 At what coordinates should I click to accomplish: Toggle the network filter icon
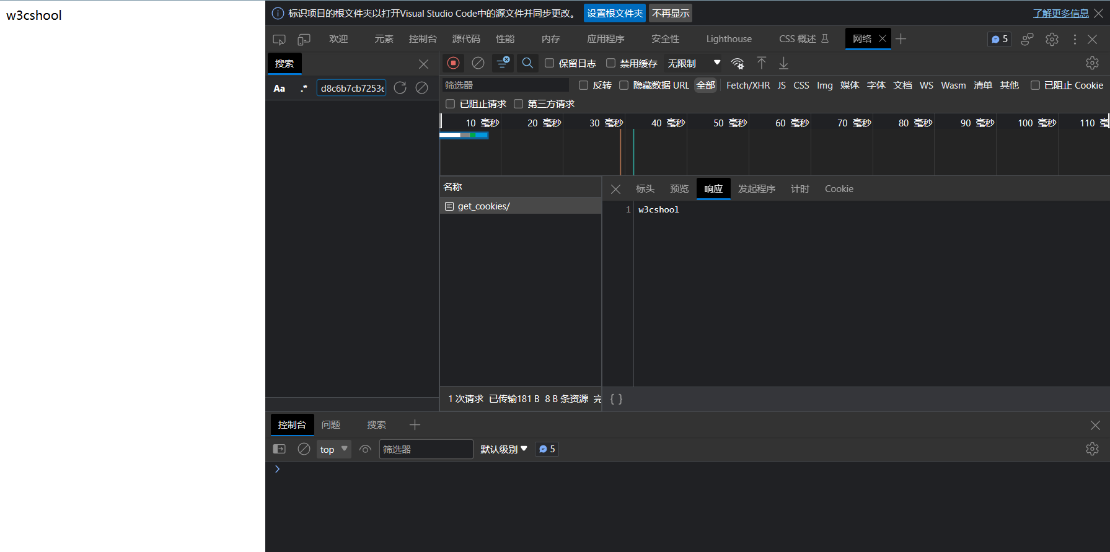(x=503, y=63)
